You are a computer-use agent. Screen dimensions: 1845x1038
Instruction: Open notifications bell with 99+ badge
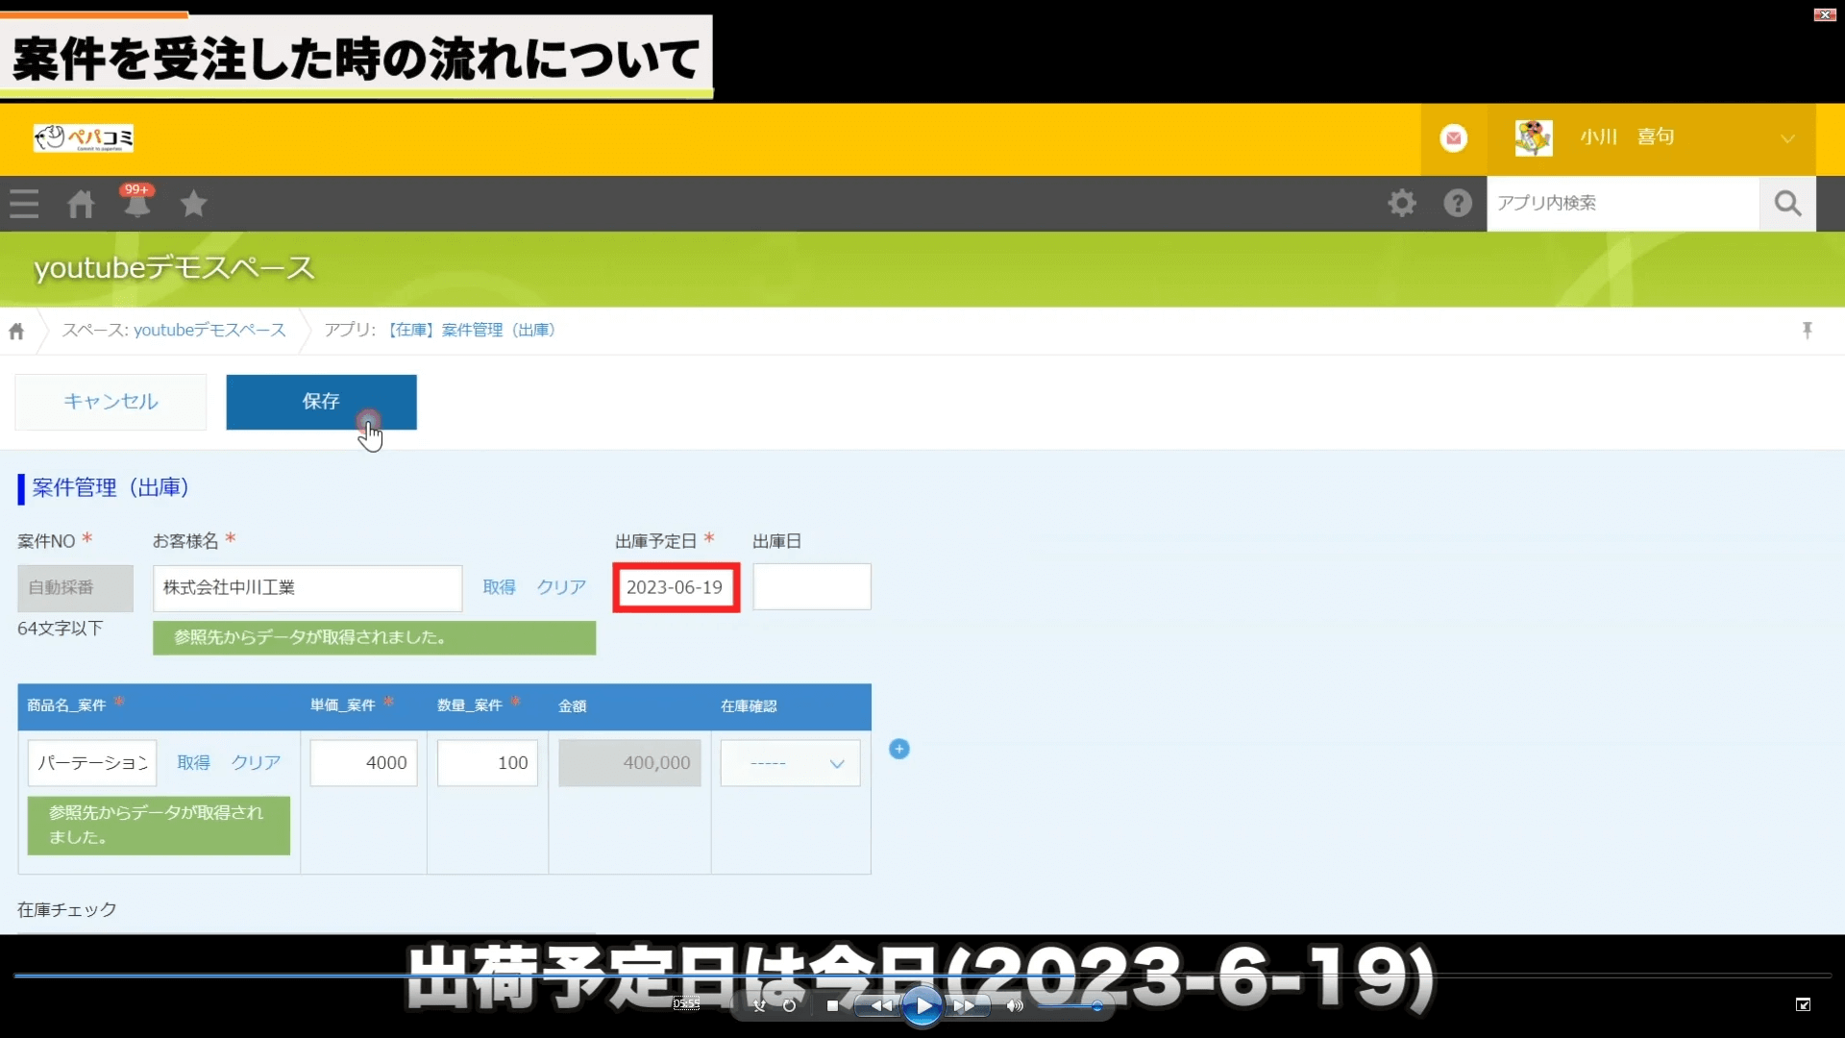click(136, 204)
